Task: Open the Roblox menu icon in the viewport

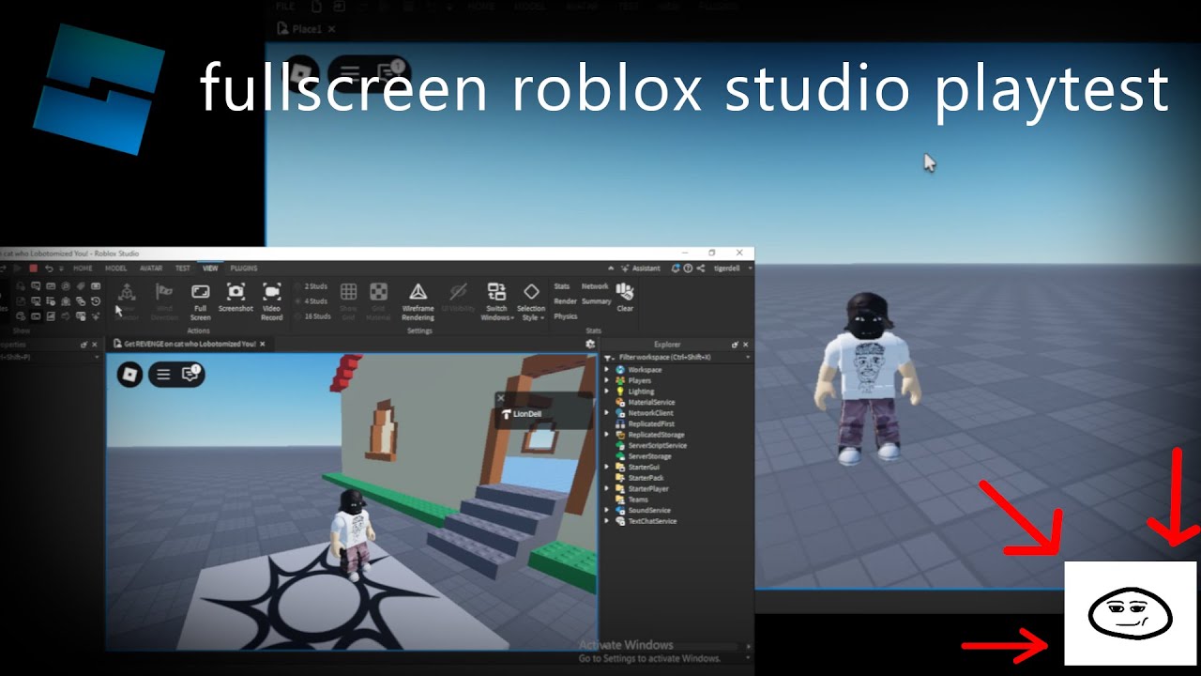Action: coord(129,375)
